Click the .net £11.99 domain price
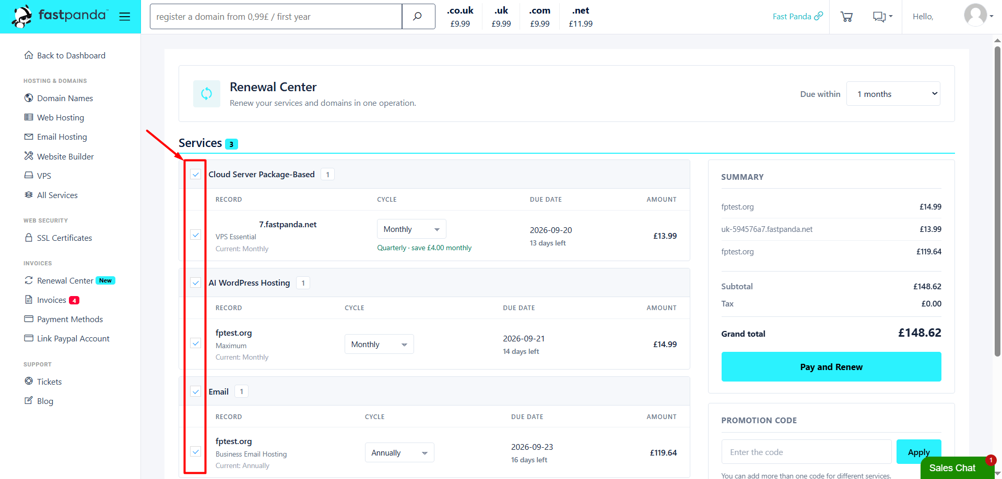Image resolution: width=1002 pixels, height=479 pixels. tap(581, 17)
